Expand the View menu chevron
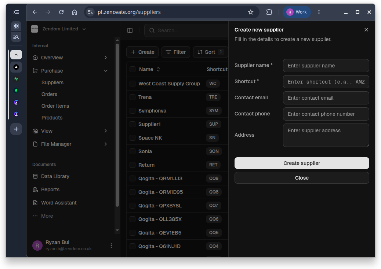 click(106, 131)
